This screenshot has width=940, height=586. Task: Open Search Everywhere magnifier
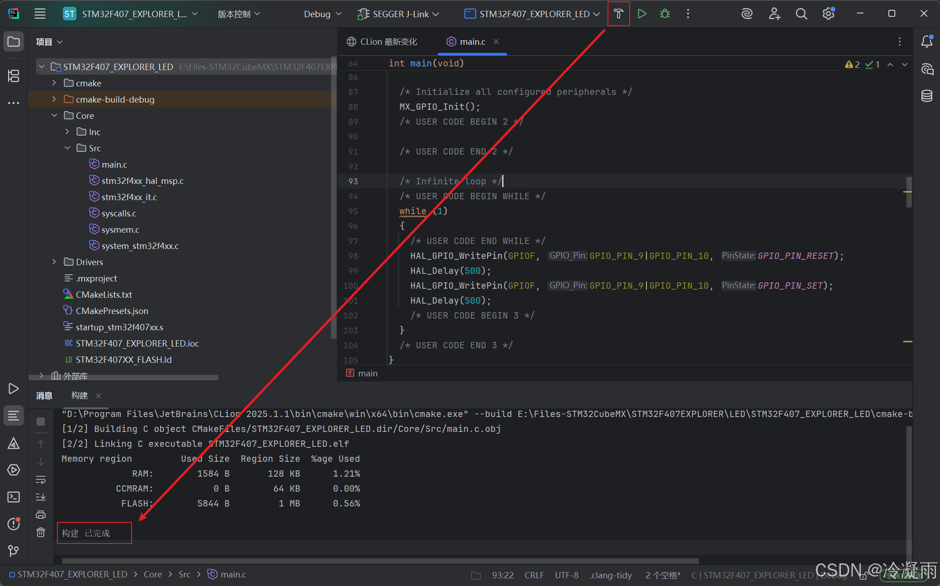tap(801, 14)
